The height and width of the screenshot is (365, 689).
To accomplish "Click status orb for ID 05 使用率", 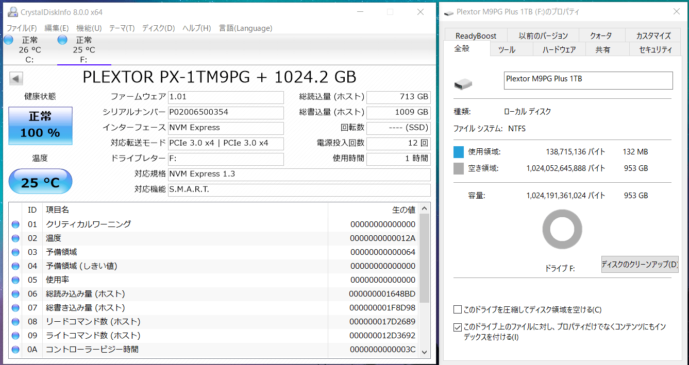I will [x=15, y=280].
